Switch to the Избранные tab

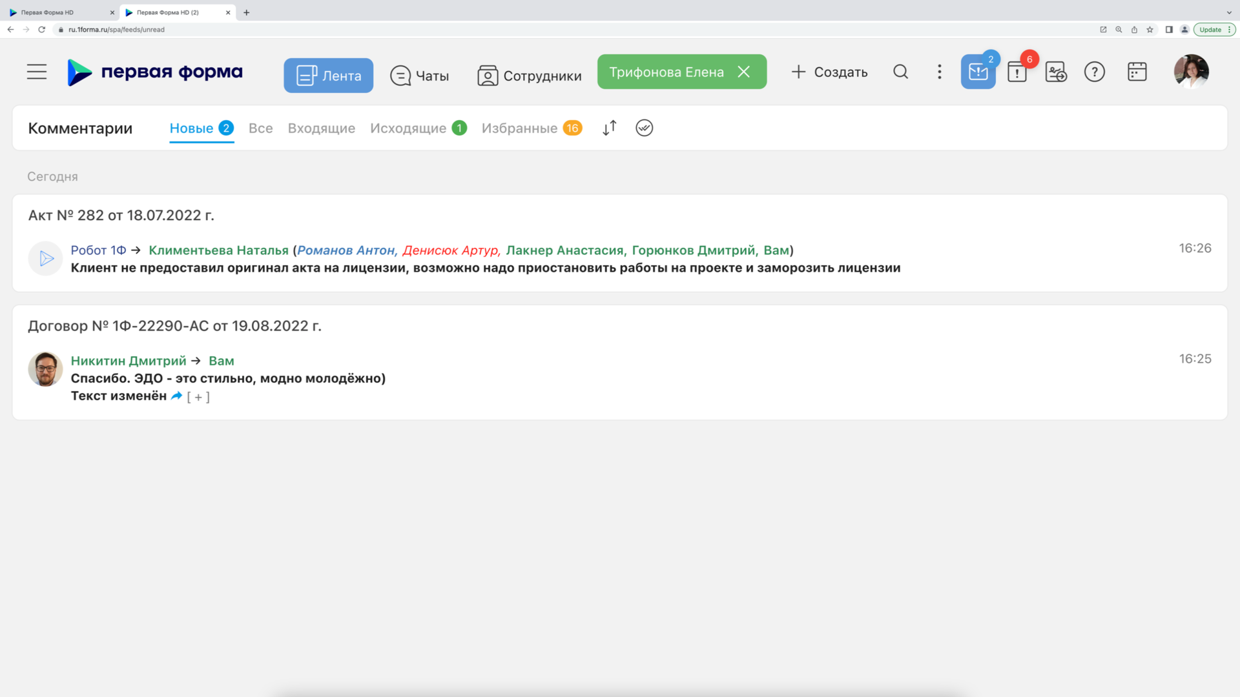(x=519, y=128)
